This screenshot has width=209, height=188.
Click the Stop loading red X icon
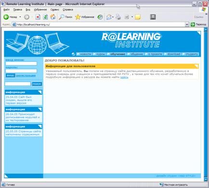click(38, 17)
